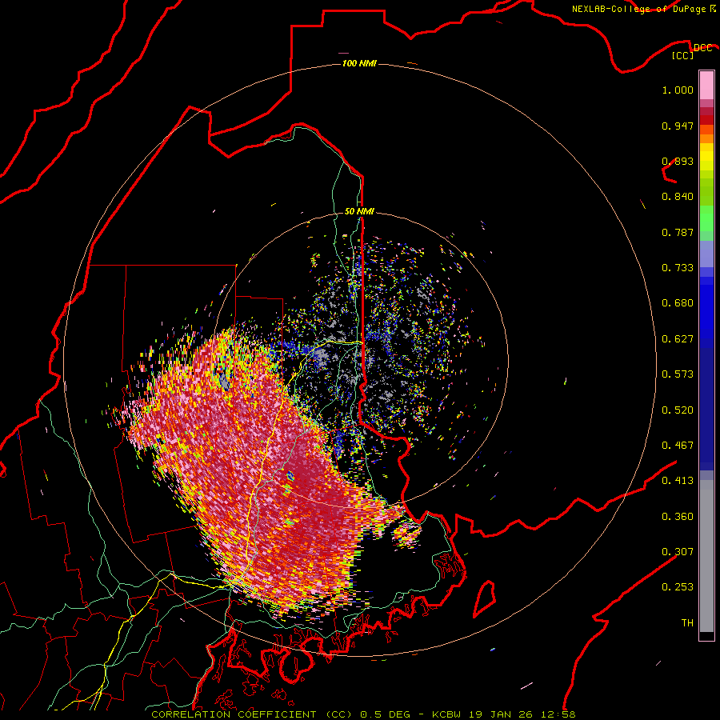Click the 0.893 color scale value

point(678,161)
